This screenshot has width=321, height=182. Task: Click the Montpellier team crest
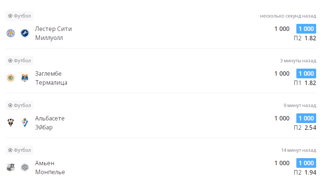click(x=25, y=167)
